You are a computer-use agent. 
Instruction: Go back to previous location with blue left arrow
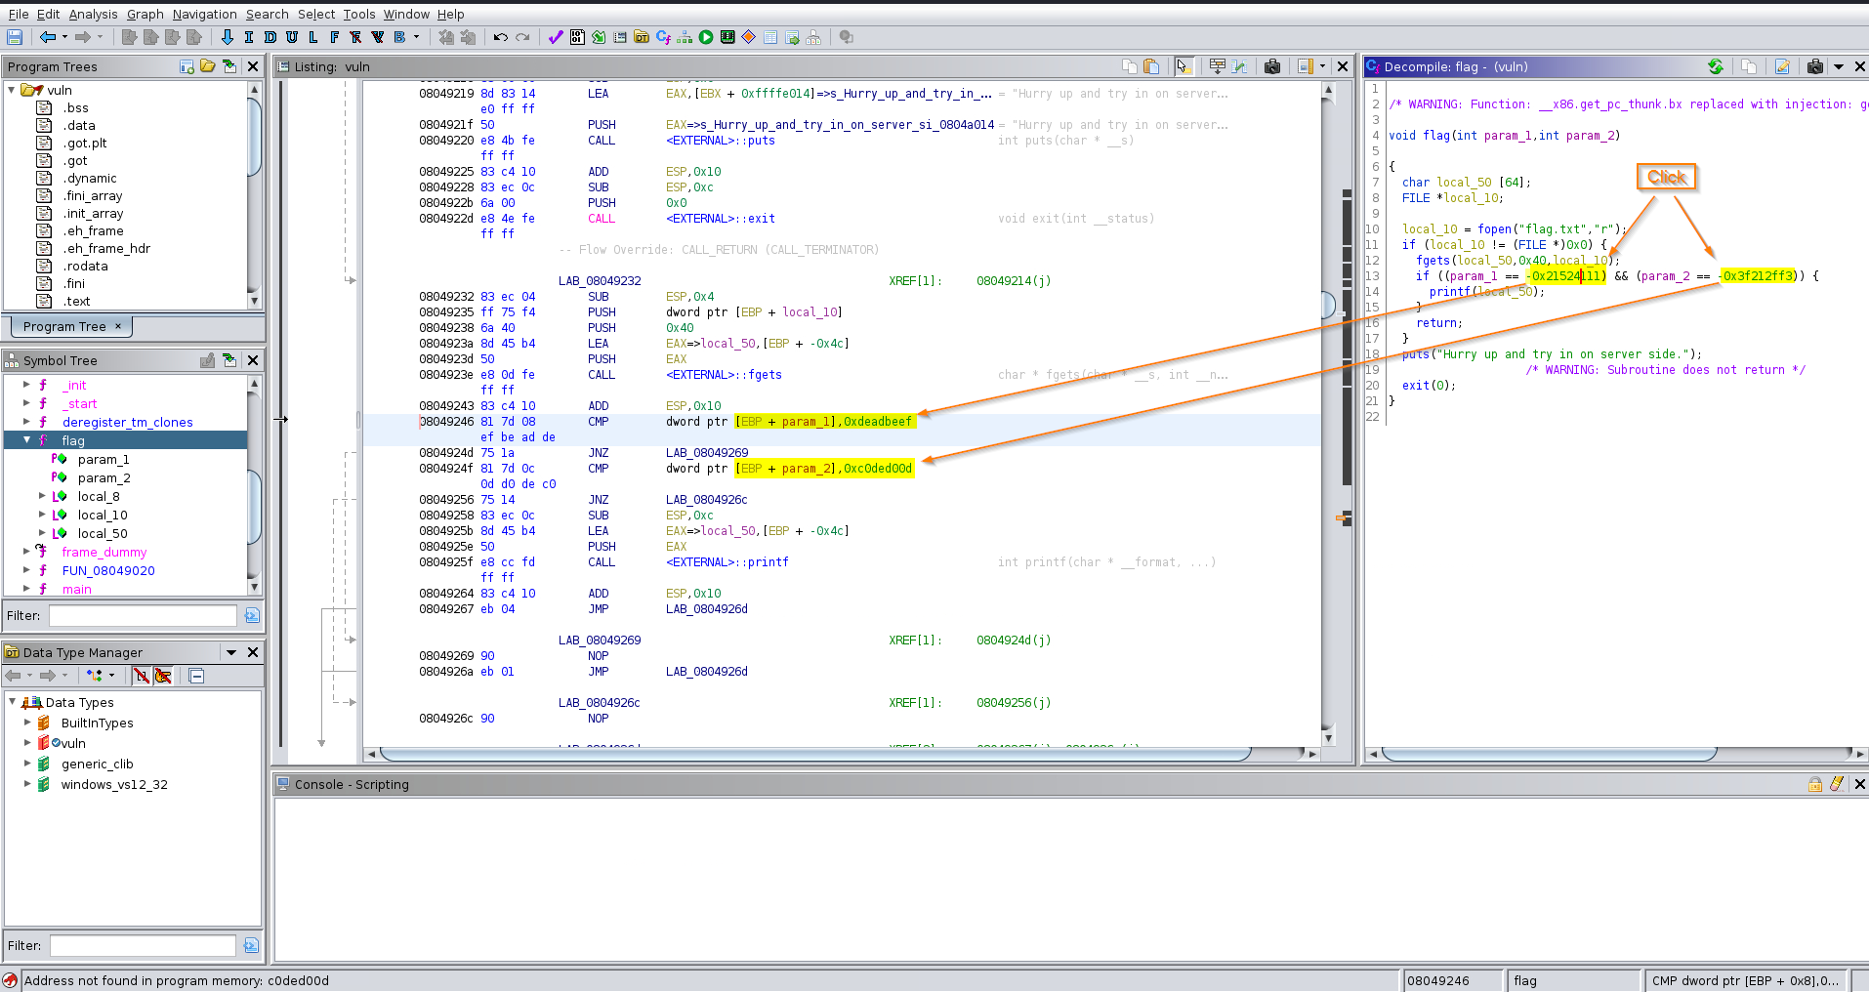pyautogui.click(x=47, y=37)
